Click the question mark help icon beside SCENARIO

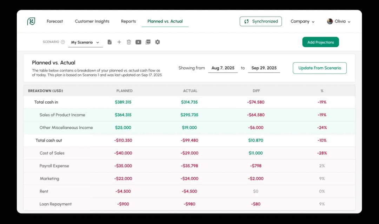pos(63,41)
